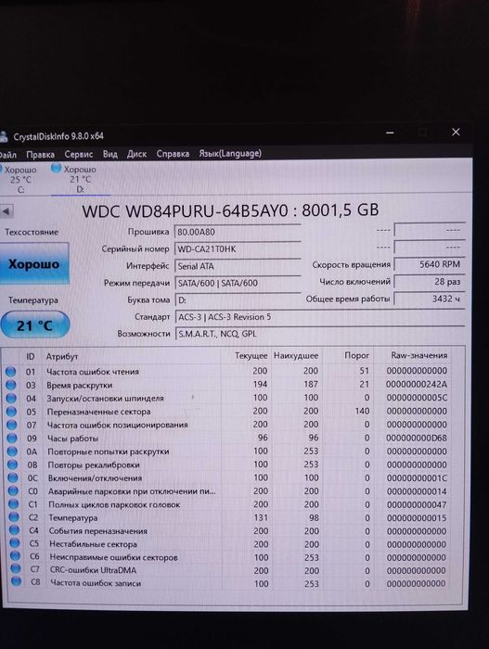Click the status icon for attribute C0
This screenshot has height=649, width=489.
(x=14, y=490)
